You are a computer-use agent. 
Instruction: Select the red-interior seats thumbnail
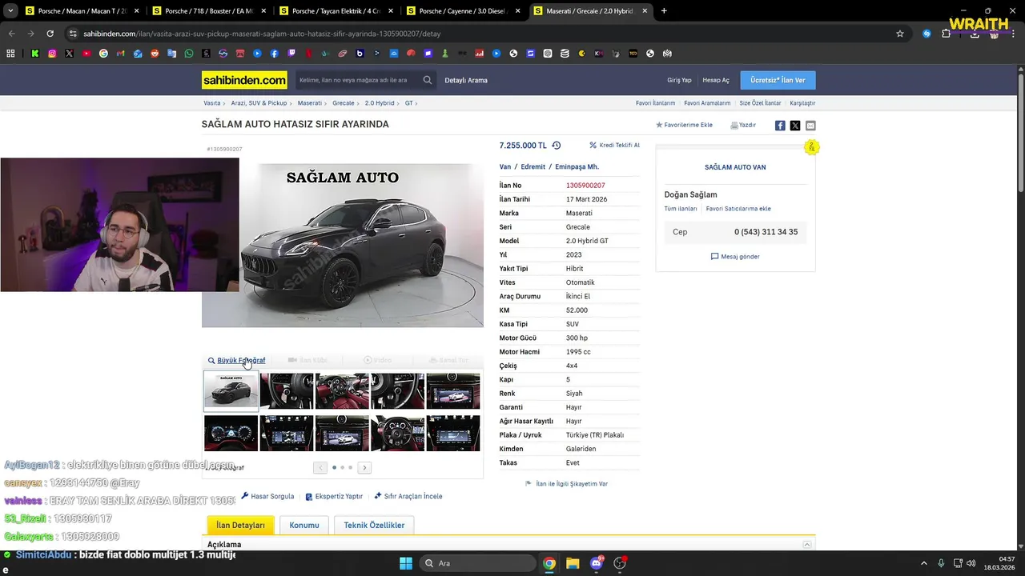pos(342,391)
